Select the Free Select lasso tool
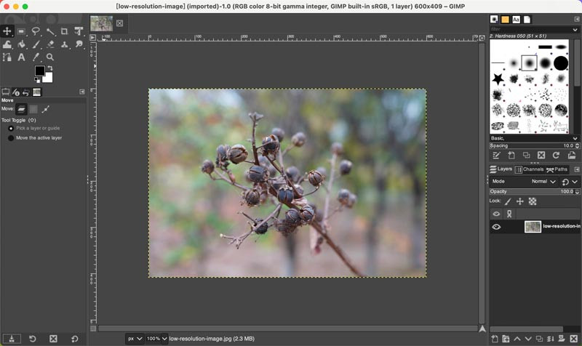The width and height of the screenshot is (582, 346). (36, 31)
